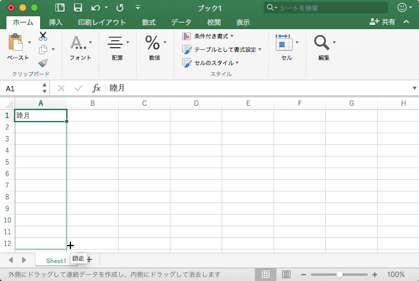Click the fx insert function icon
Viewport: 419px width, 281px height.
tap(96, 88)
